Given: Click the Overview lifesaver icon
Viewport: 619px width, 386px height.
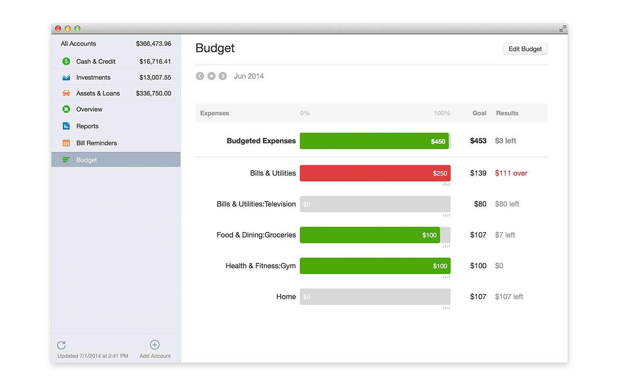Looking at the screenshot, I should 66,109.
